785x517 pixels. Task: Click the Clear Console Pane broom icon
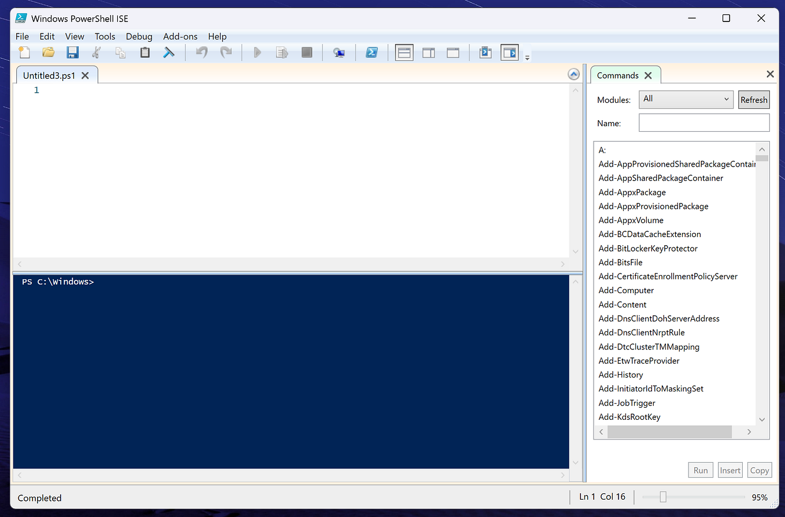(169, 52)
